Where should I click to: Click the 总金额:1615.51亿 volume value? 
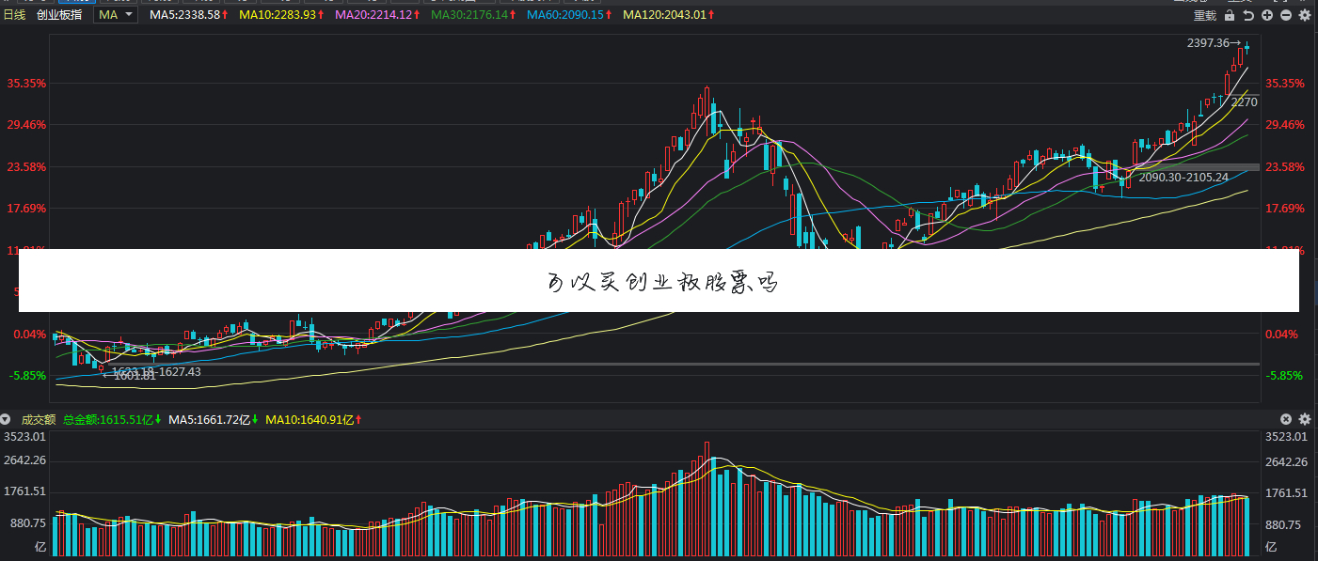[x=108, y=419]
